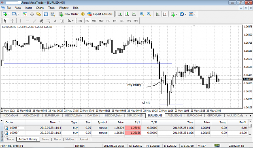The width and height of the screenshot is (253, 148).
Task: Open the Alerts terminal tab
Action: (x=57, y=139)
